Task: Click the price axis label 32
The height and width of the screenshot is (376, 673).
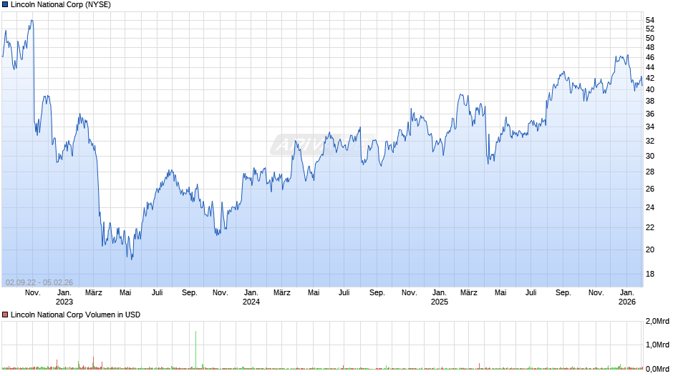Action: pyautogui.click(x=650, y=141)
